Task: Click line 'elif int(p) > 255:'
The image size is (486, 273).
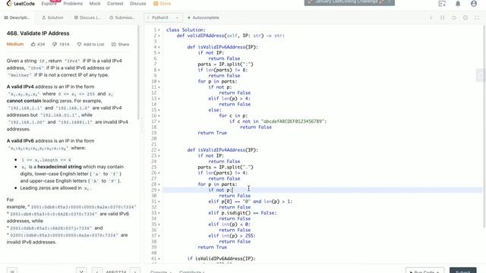Action: [232, 236]
